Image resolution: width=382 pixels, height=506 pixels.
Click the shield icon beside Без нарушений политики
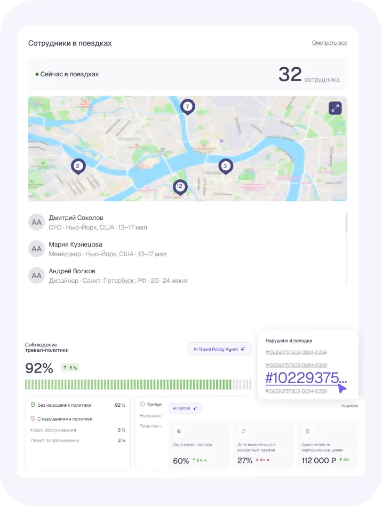point(33,405)
